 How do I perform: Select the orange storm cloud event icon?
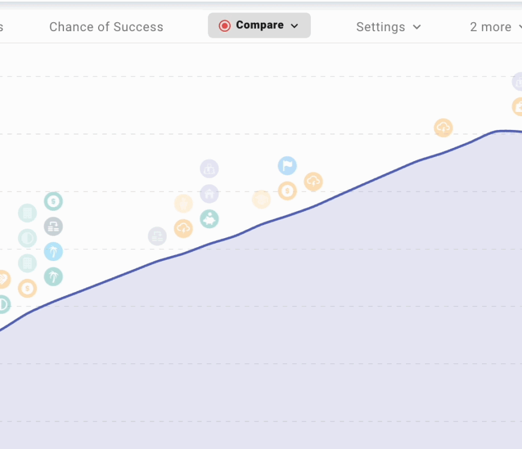click(313, 182)
